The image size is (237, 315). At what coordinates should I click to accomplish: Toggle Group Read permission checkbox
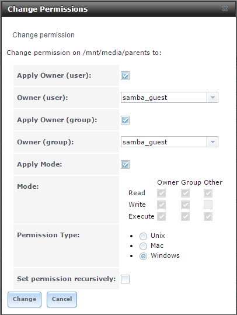(185, 193)
